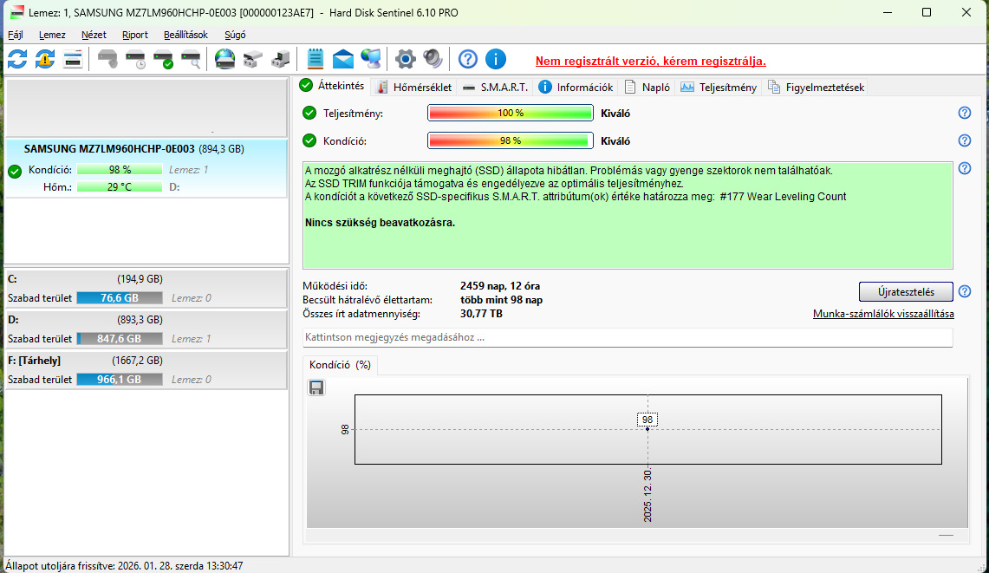Open the Súgó menu

(235, 35)
